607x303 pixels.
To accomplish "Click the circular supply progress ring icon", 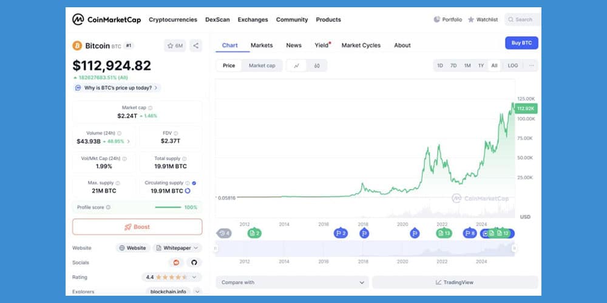I will click(x=188, y=191).
